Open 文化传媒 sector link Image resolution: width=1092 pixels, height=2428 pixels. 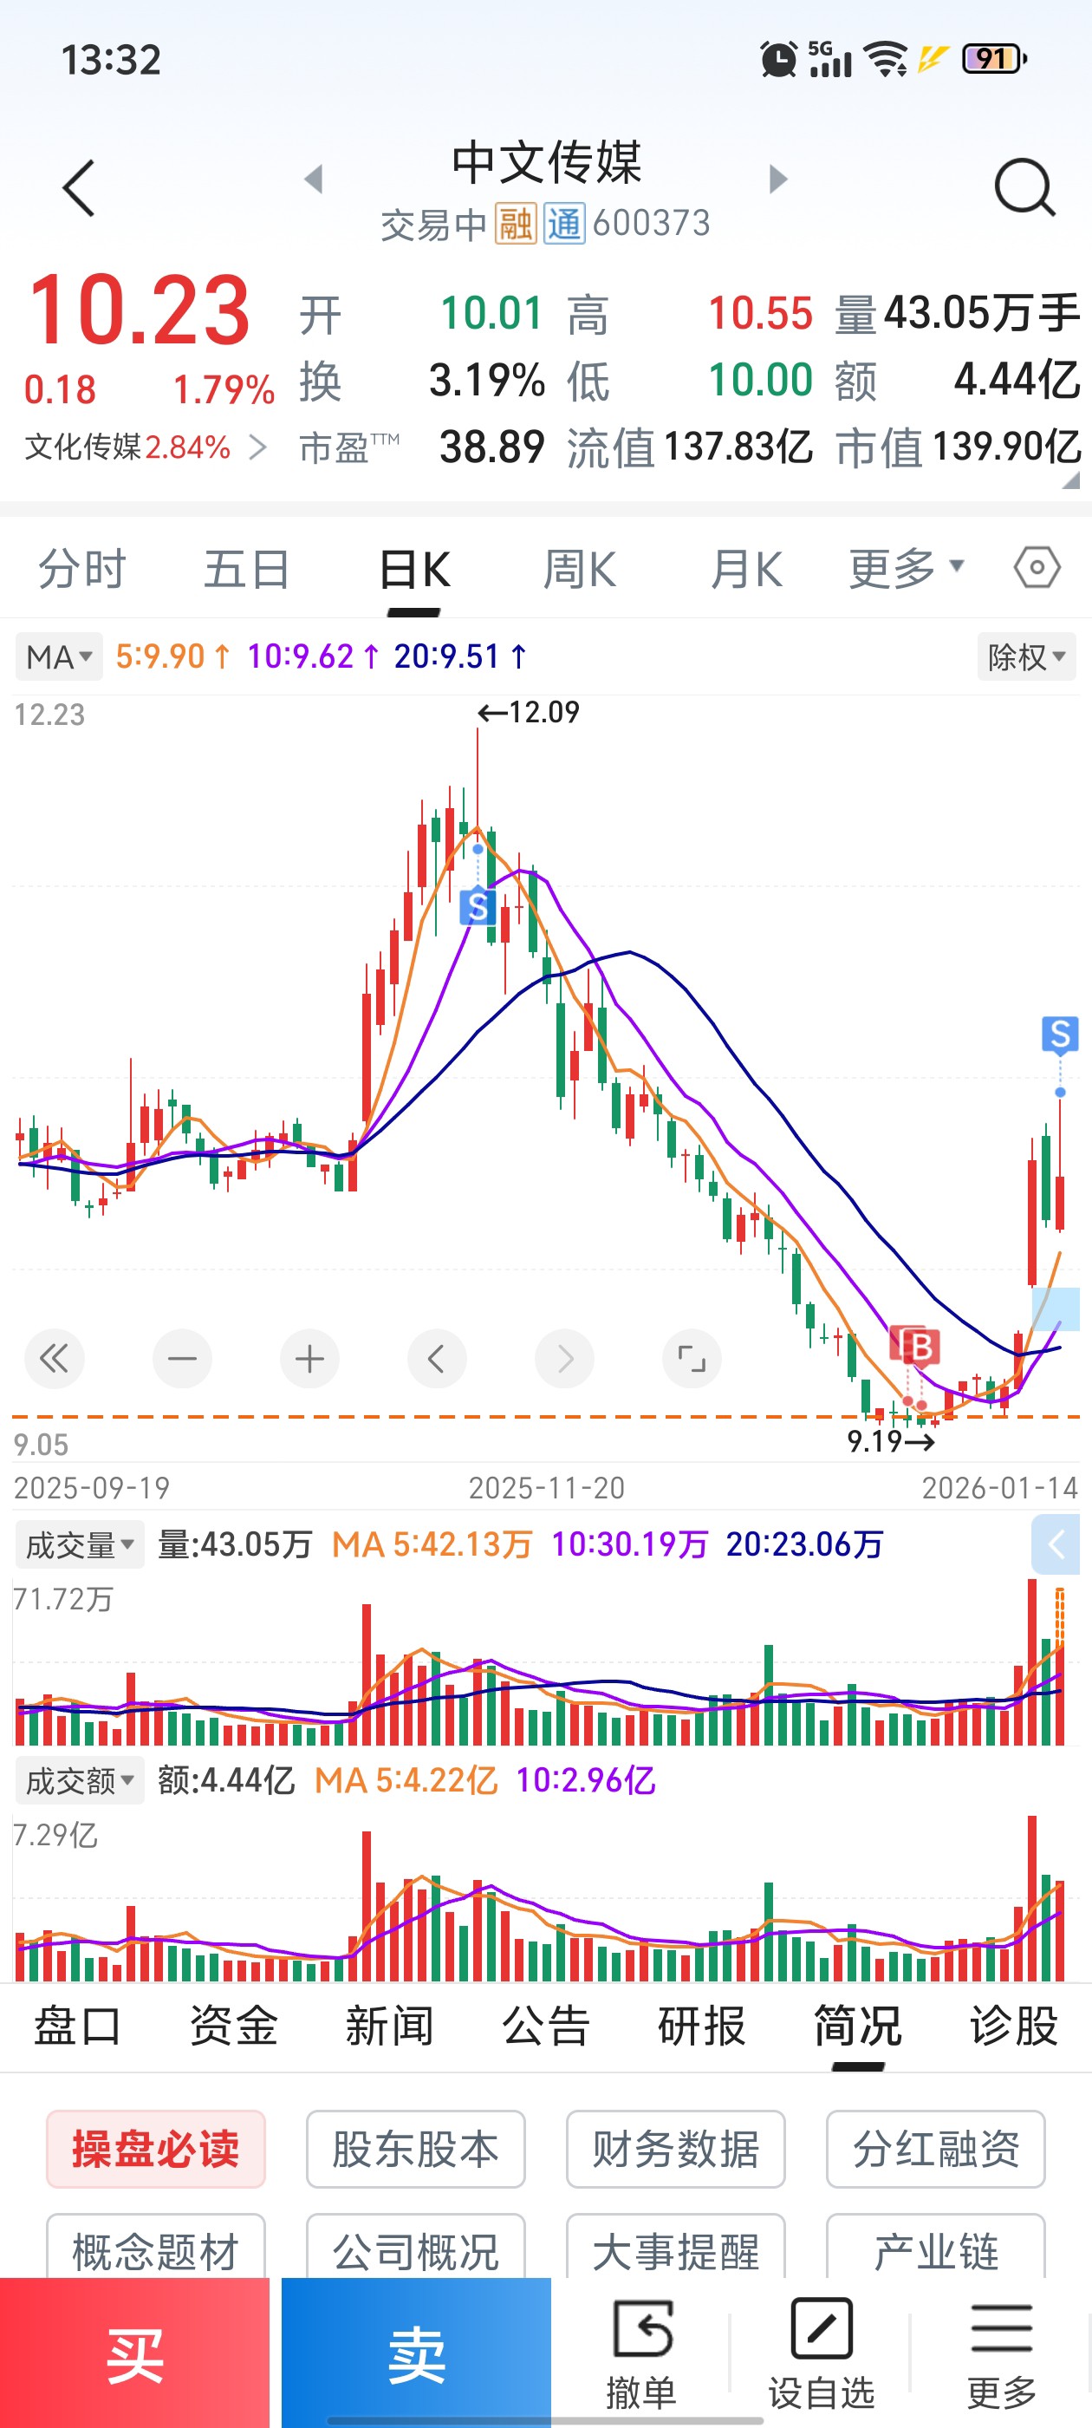145,447
